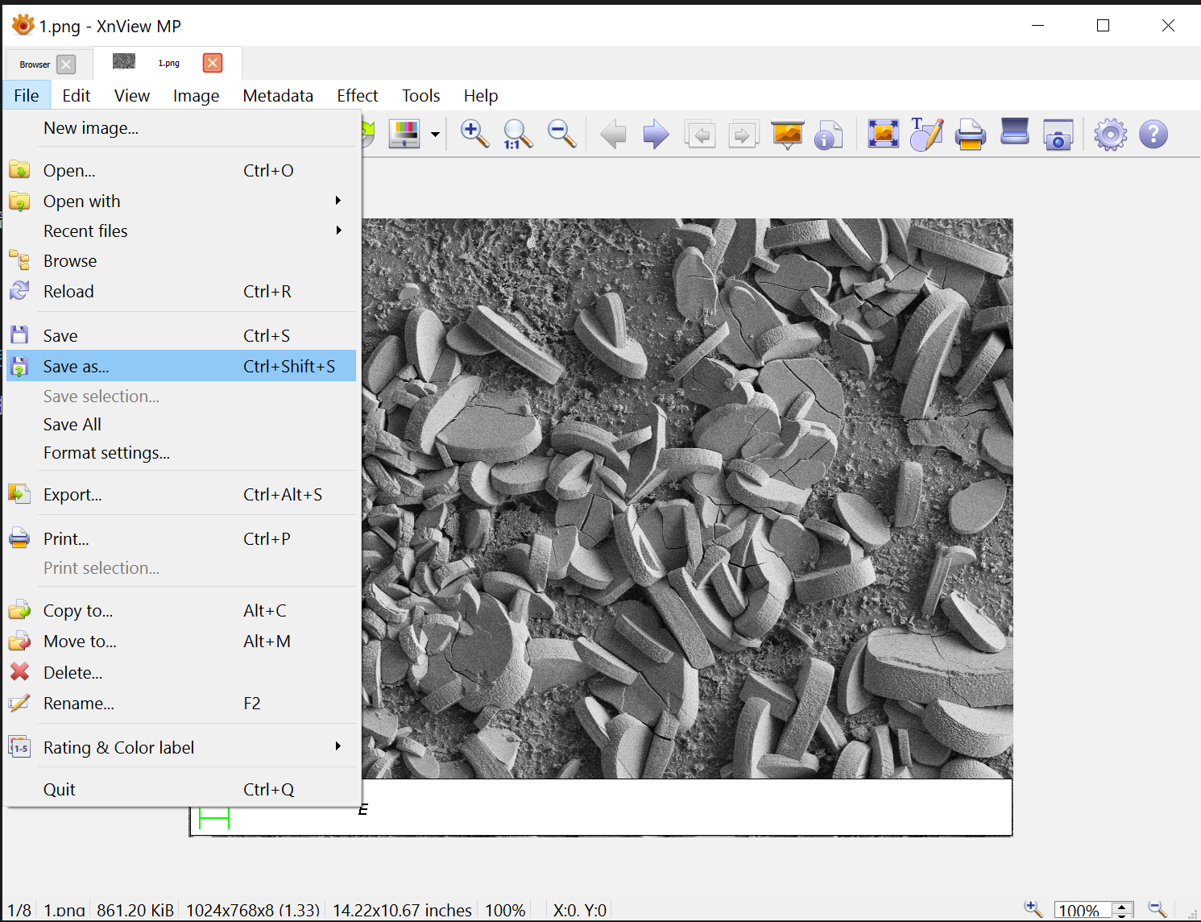Open settings with the gear icon
1201x922 pixels.
(1110, 135)
